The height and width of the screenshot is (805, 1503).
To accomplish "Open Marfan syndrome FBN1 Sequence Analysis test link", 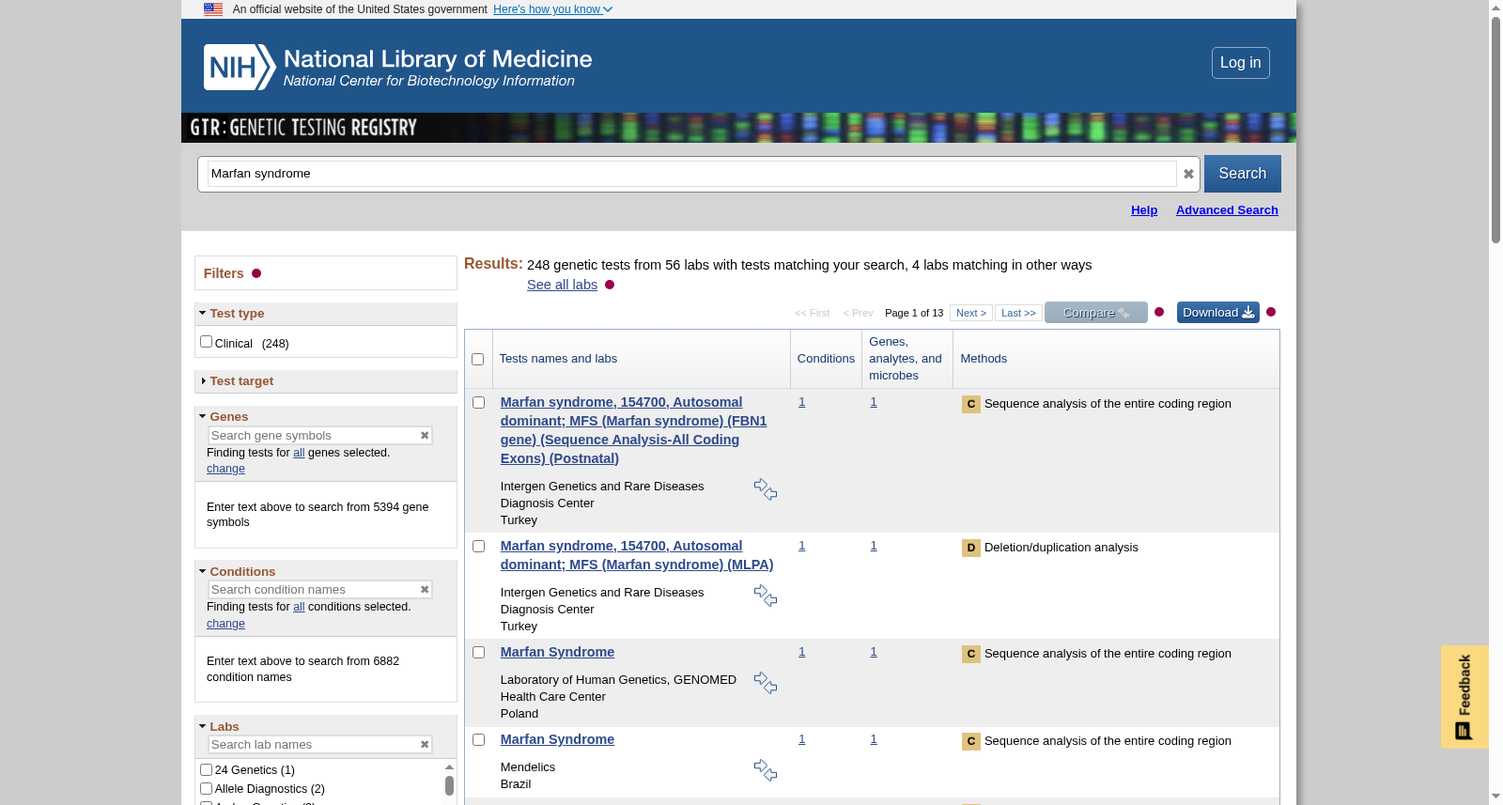I will [634, 430].
